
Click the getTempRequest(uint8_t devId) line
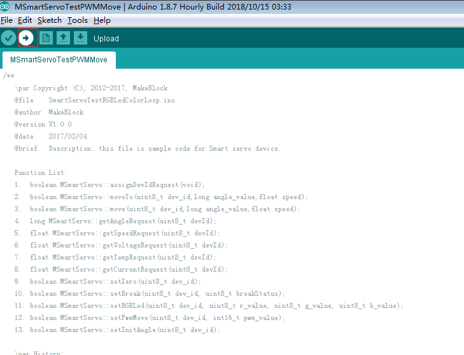click(115, 258)
